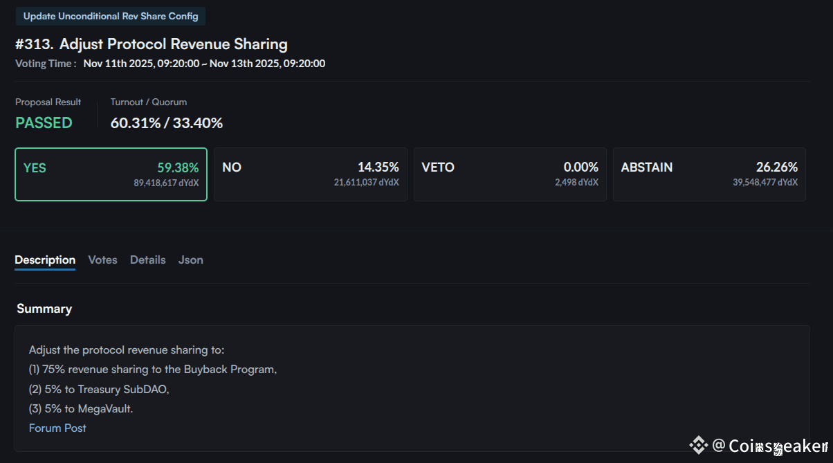This screenshot has width=833, height=463.
Task: Click the Proposal Result label
Action: (x=48, y=102)
